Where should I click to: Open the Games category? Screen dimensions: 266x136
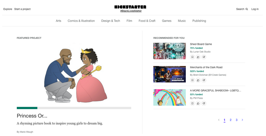167,21
